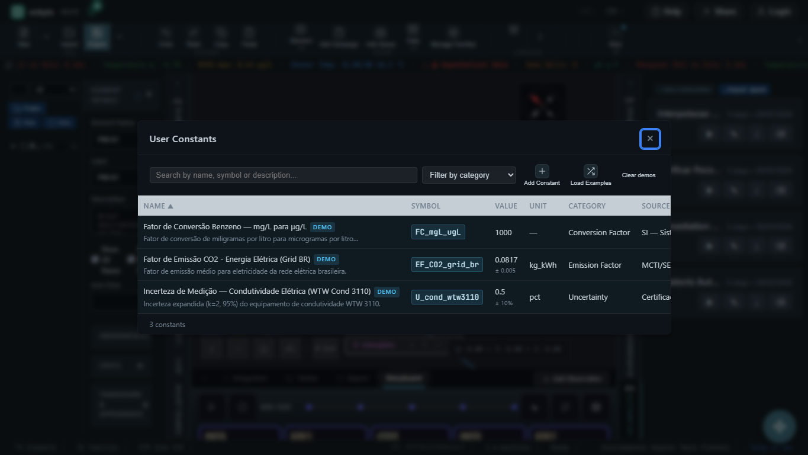Screen dimensions: 808x455
Task: Click the EF_CO2_grid_br symbol chip
Action: point(447,265)
